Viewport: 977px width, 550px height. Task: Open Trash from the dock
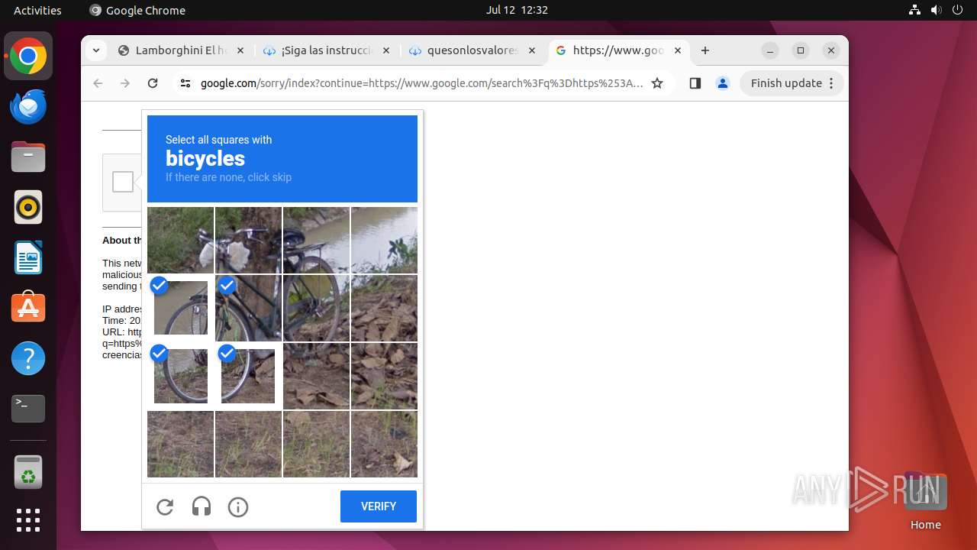coord(28,471)
